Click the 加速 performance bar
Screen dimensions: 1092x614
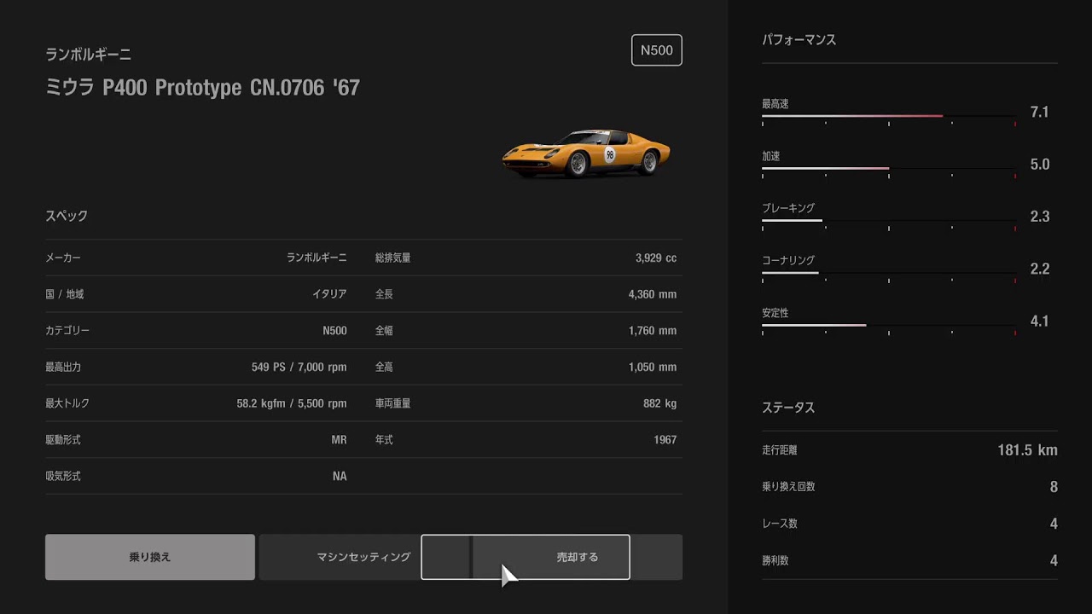coord(888,168)
